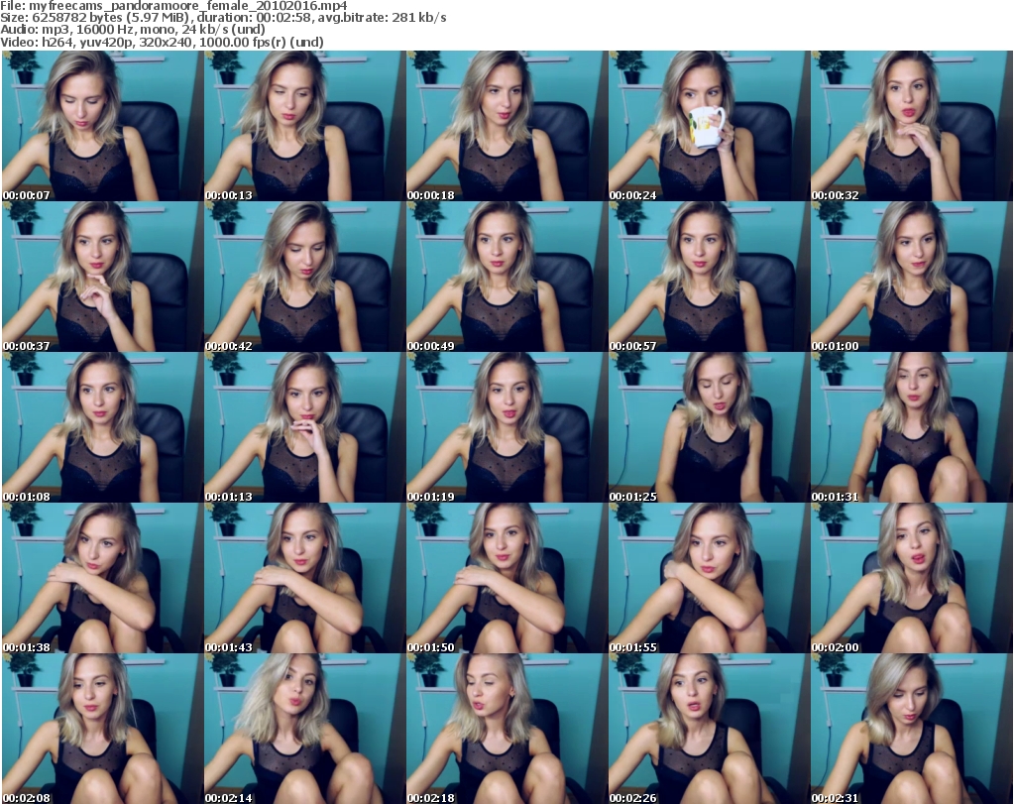Select the thumbnail frame stamped 00:02:14
This screenshot has height=804, width=1015.
[304, 729]
